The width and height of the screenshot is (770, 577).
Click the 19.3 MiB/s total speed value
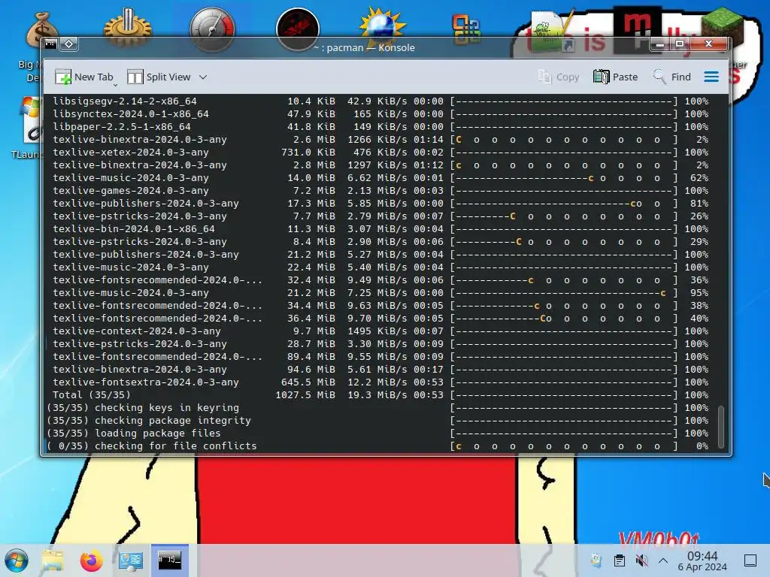(377, 394)
